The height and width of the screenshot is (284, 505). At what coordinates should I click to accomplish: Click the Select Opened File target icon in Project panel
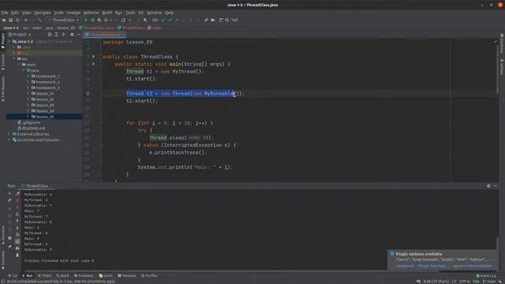click(50, 35)
